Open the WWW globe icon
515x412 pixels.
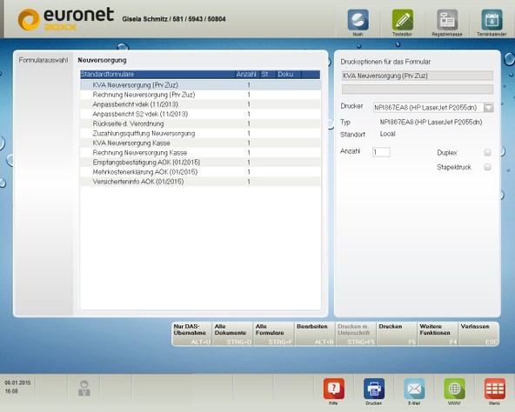(x=455, y=389)
